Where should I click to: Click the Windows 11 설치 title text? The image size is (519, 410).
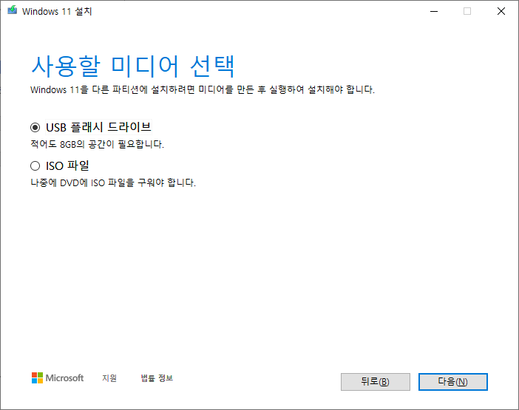click(x=57, y=11)
